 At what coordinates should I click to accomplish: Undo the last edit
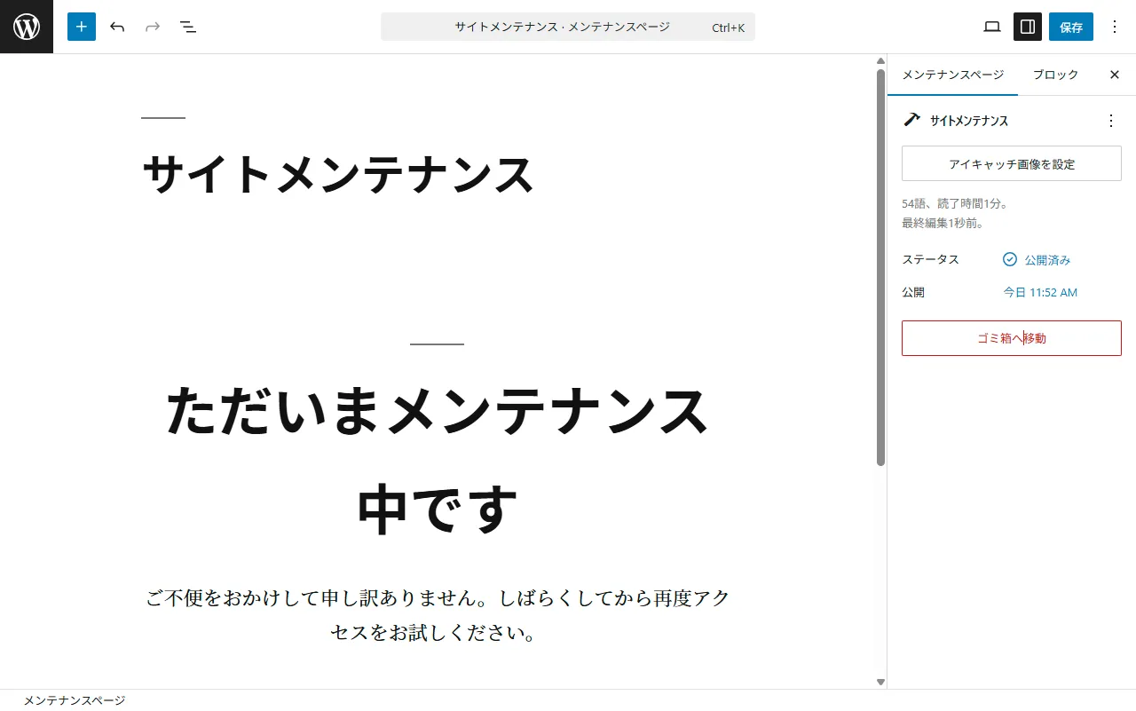pyautogui.click(x=117, y=27)
